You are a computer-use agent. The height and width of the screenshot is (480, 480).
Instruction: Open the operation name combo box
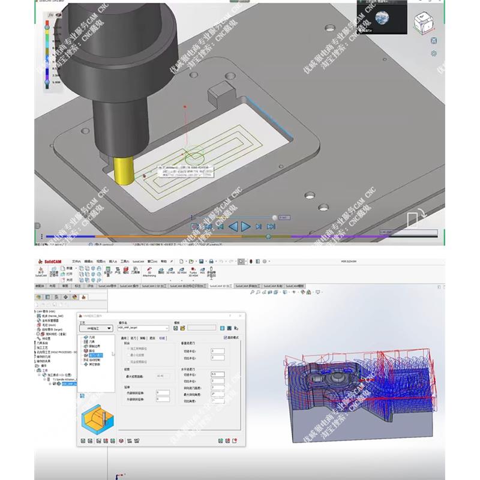point(143,328)
